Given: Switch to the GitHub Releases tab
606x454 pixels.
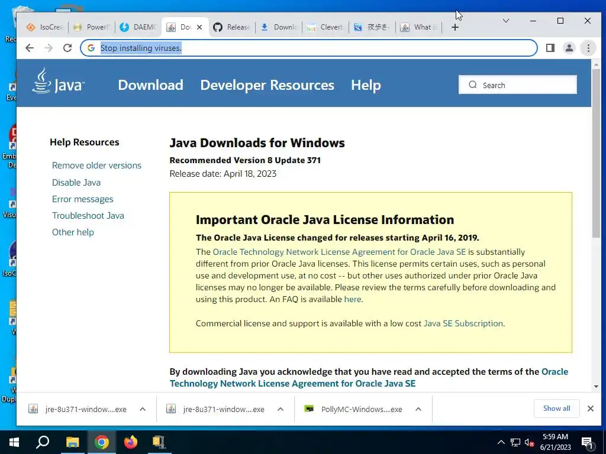Looking at the screenshot, I should pos(232,27).
